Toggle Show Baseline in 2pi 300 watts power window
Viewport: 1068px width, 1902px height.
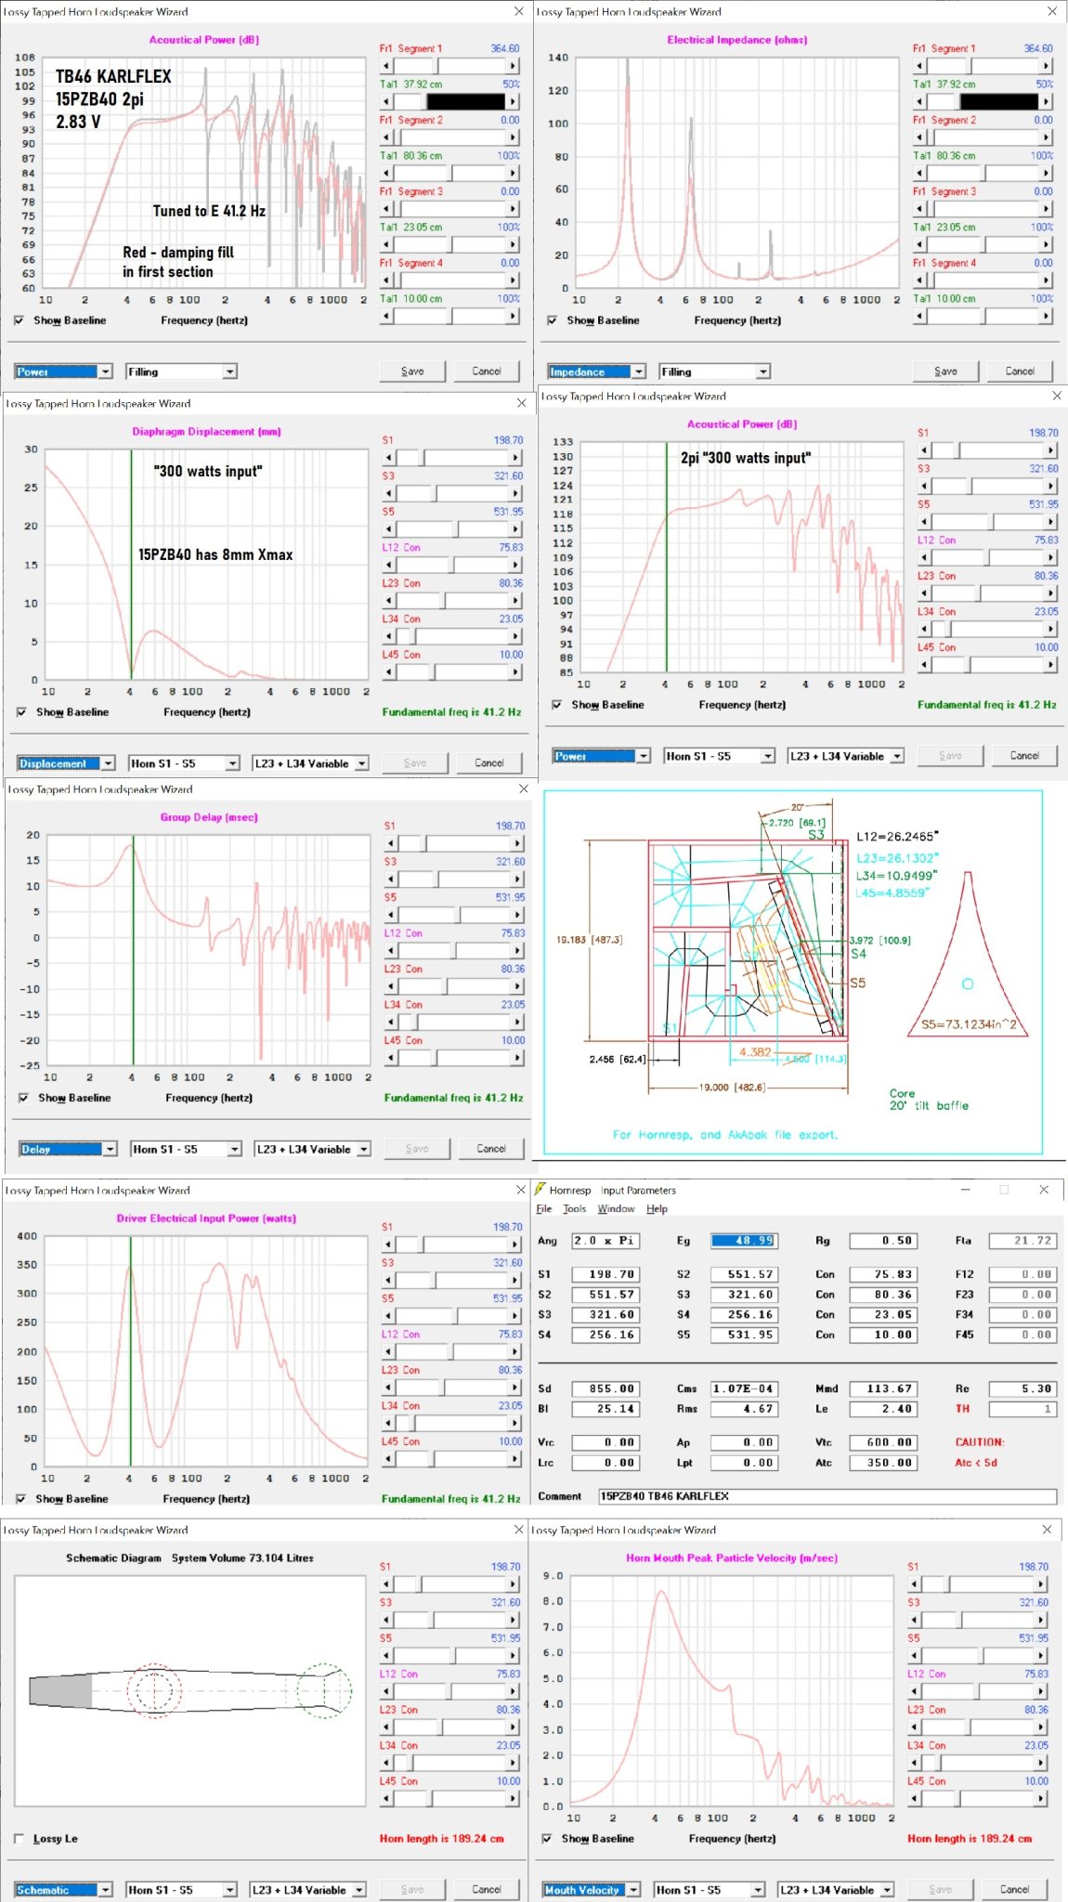tap(557, 705)
